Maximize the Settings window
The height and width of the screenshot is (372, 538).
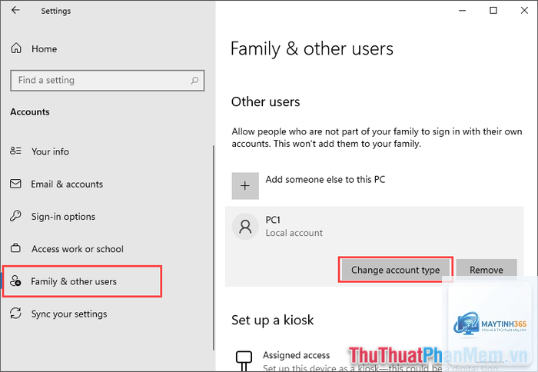coord(493,10)
